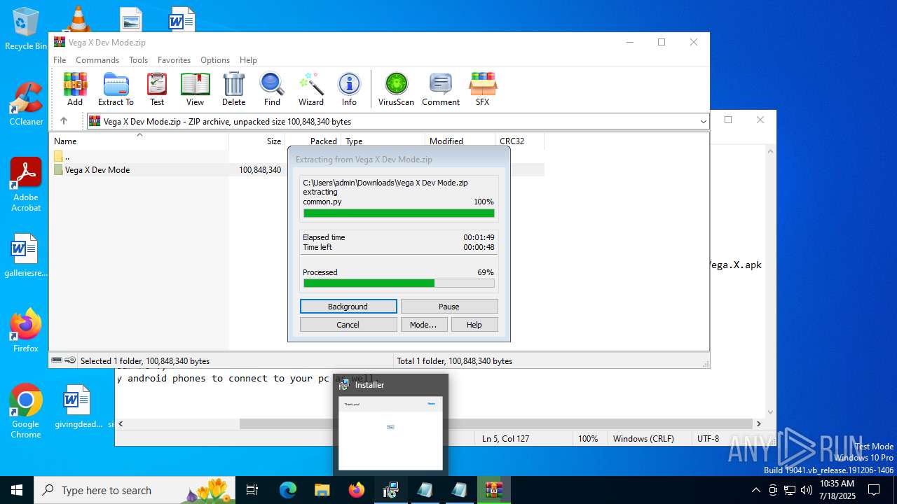Click the Add toolbar icon in WinRAR
897x504 pixels.
point(75,89)
